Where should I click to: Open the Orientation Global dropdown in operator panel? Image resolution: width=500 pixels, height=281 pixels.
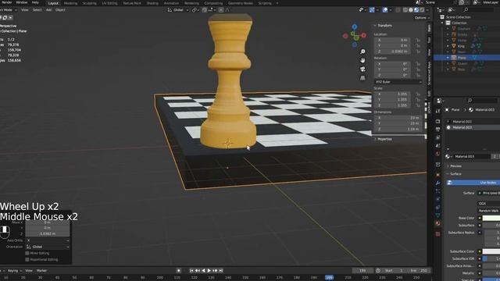coord(47,247)
